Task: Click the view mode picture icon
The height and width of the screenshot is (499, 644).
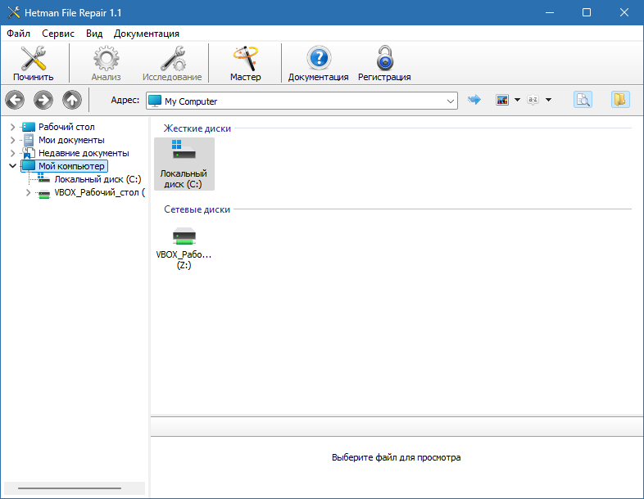Action: click(x=502, y=100)
